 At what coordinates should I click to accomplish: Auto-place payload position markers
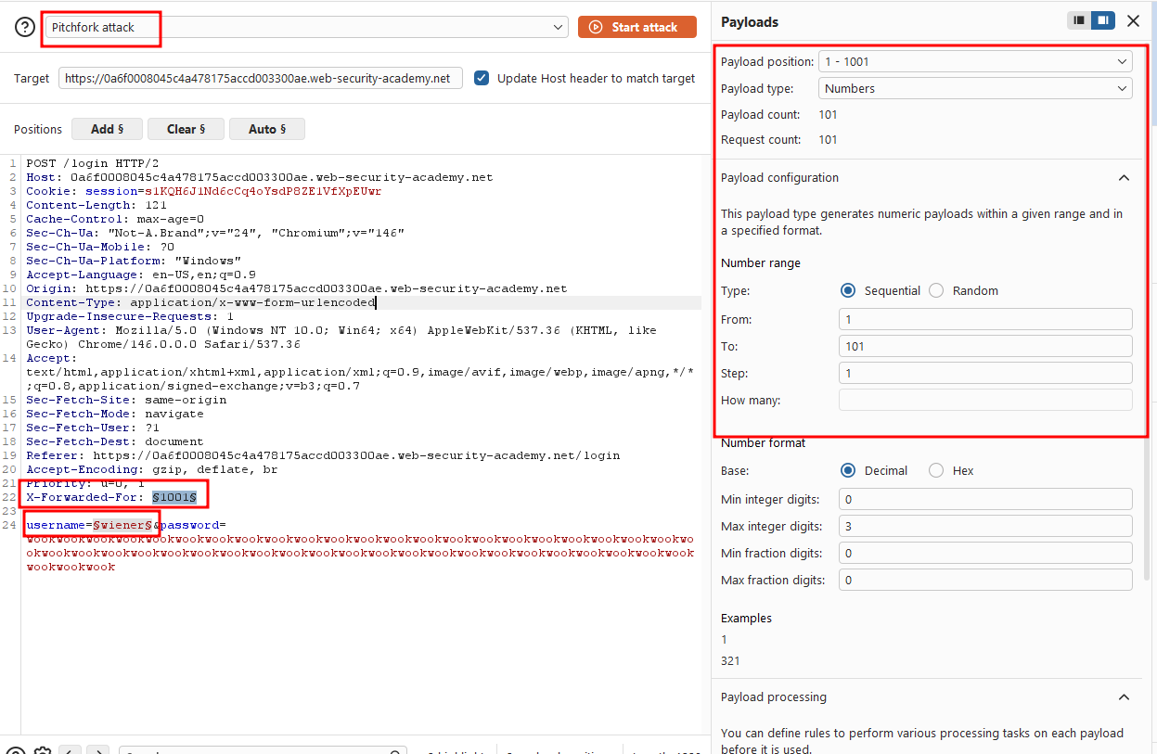[x=267, y=129]
